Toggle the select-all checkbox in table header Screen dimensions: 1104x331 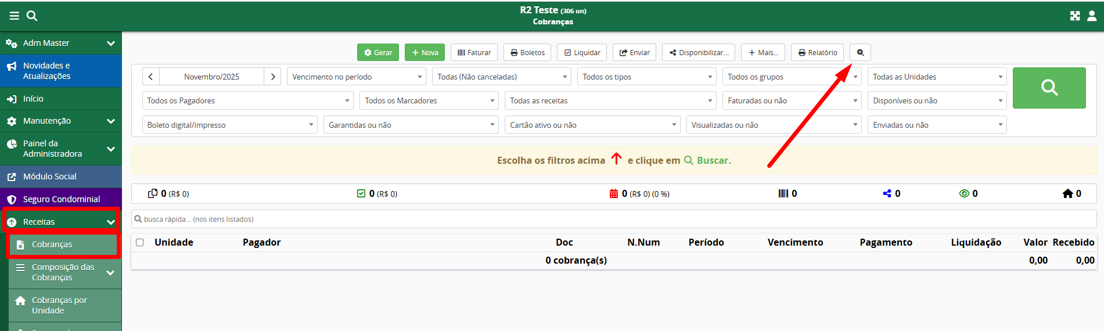pyautogui.click(x=139, y=242)
